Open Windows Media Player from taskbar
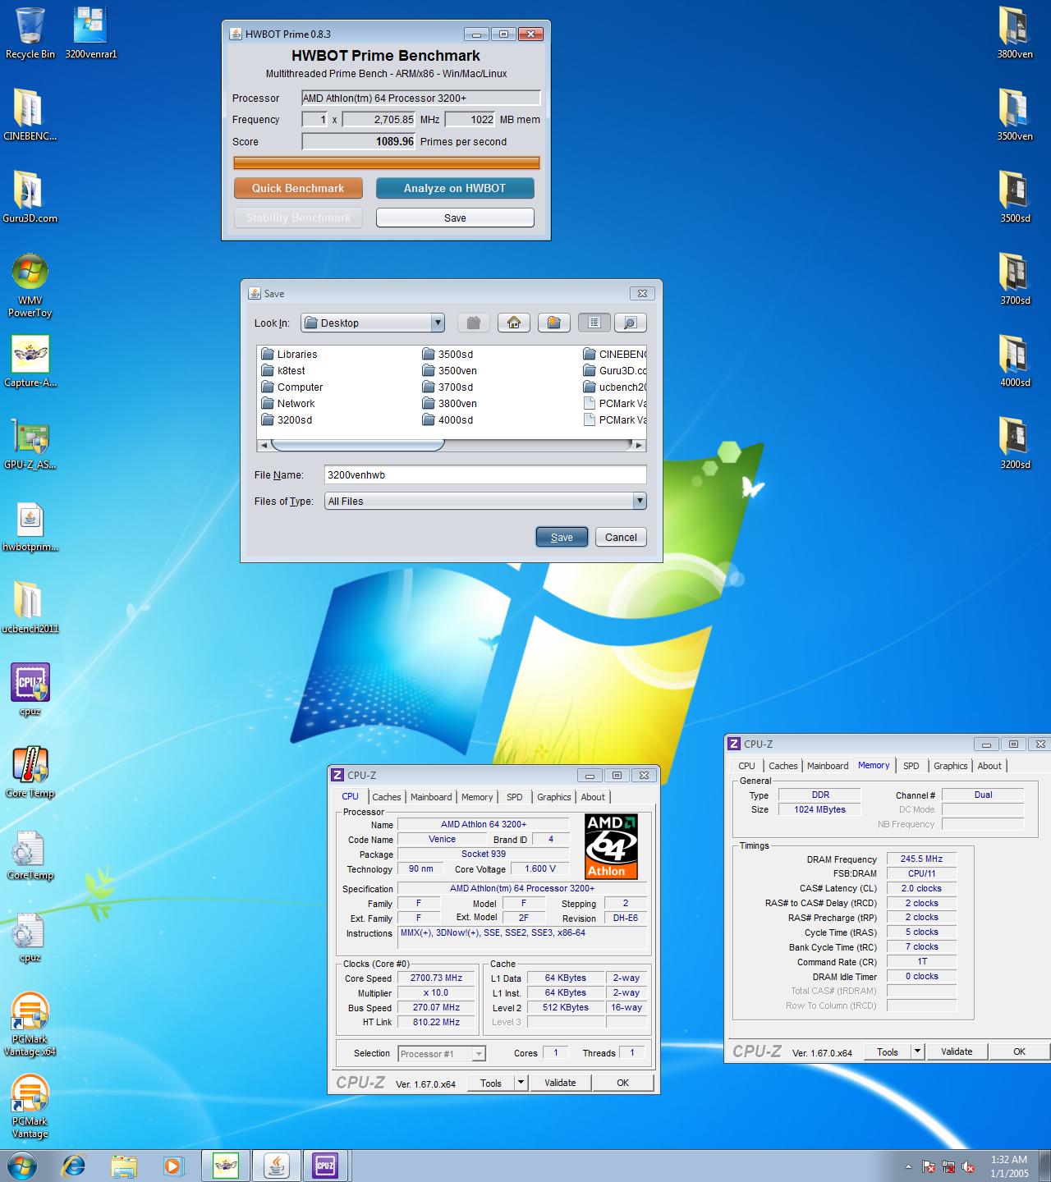 tap(172, 1166)
